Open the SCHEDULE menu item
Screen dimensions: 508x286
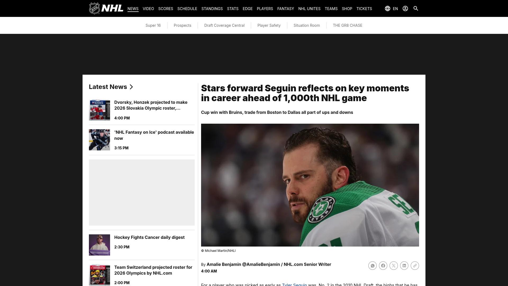(187, 9)
